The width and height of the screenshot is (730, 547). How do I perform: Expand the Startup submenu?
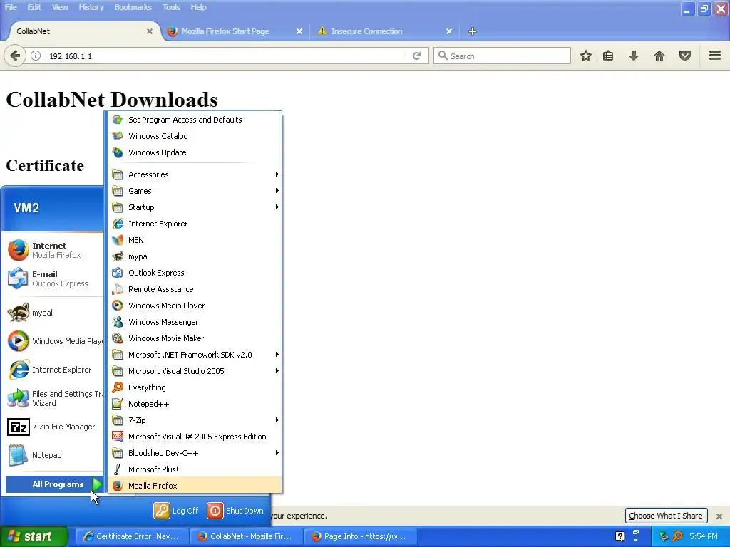tap(195, 207)
